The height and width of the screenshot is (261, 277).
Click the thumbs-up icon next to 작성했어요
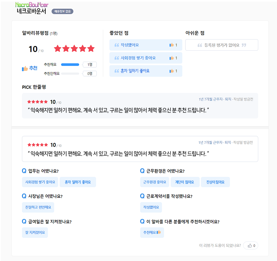point(172,45)
